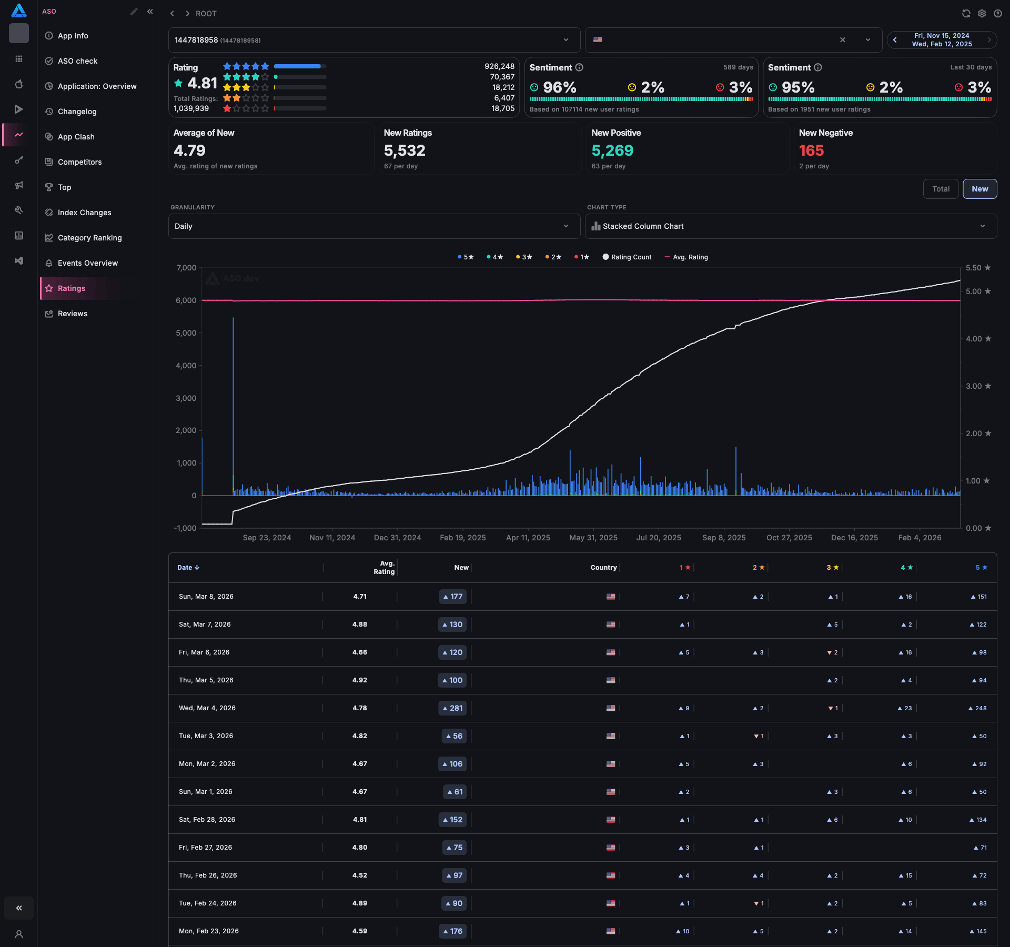Image resolution: width=1010 pixels, height=947 pixels.
Task: Click the ROOT breadcrumb
Action: point(206,14)
